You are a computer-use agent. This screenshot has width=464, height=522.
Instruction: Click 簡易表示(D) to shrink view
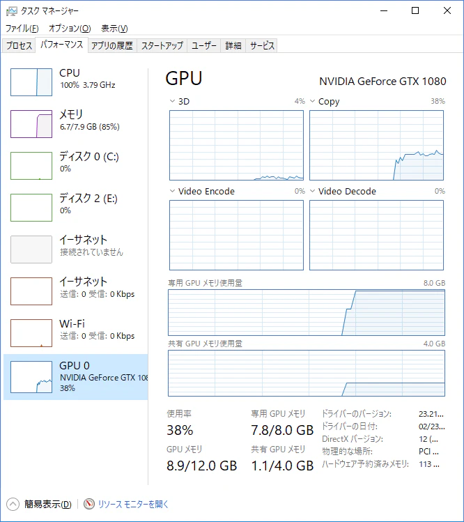(48, 504)
